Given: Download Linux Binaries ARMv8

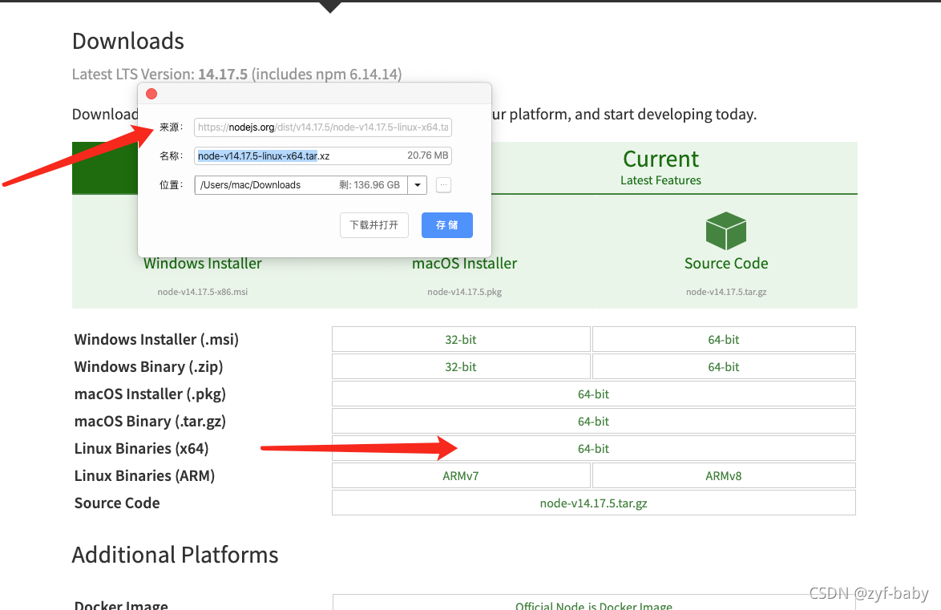Looking at the screenshot, I should click(x=724, y=476).
